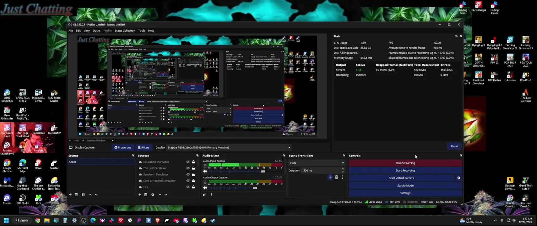Undock the Stats panel float icon
The height and width of the screenshot is (226, 537).
tap(456, 36)
